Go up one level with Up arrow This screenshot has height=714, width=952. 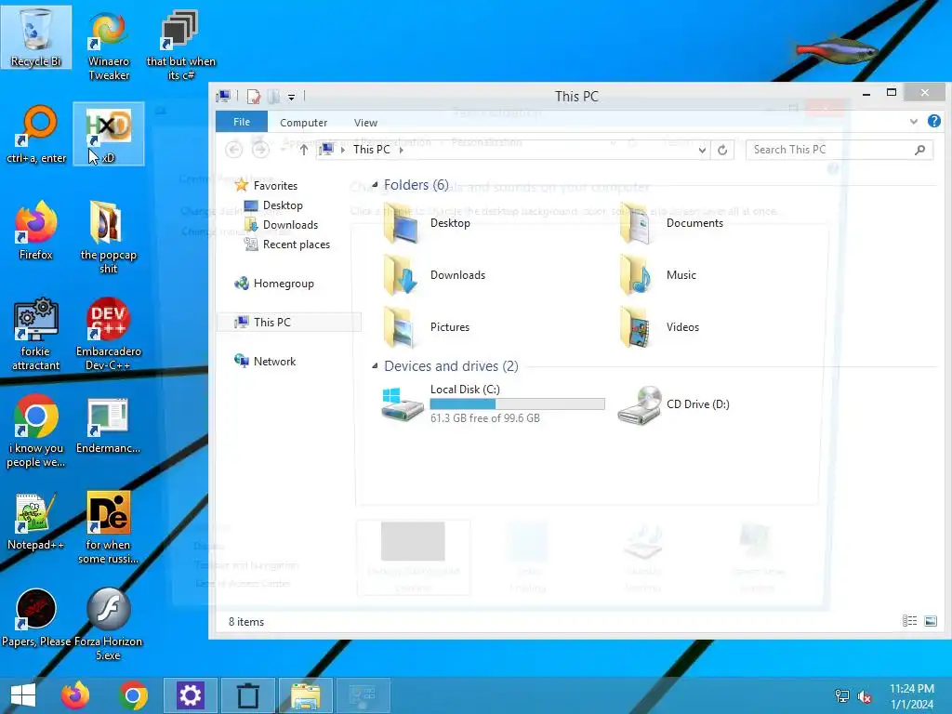304,150
